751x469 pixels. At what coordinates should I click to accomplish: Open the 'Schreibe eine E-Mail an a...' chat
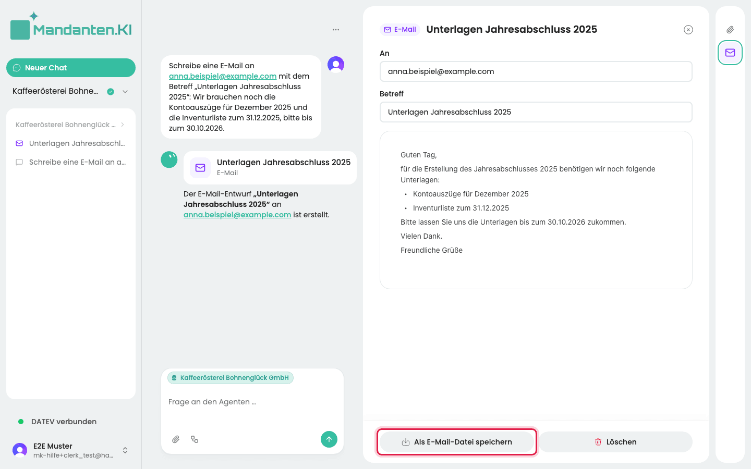click(x=71, y=162)
